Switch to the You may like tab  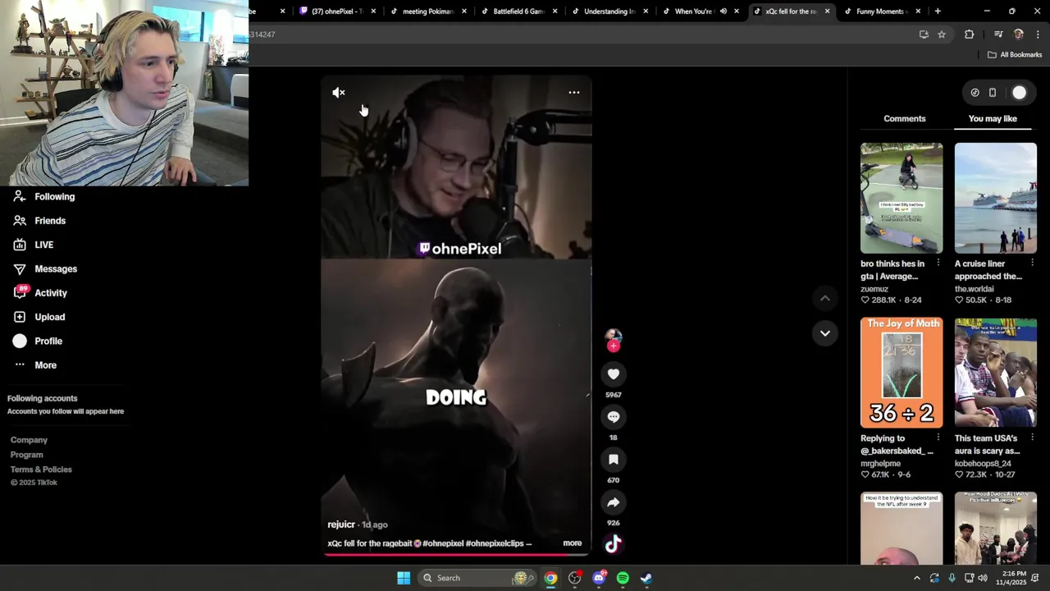point(993,118)
